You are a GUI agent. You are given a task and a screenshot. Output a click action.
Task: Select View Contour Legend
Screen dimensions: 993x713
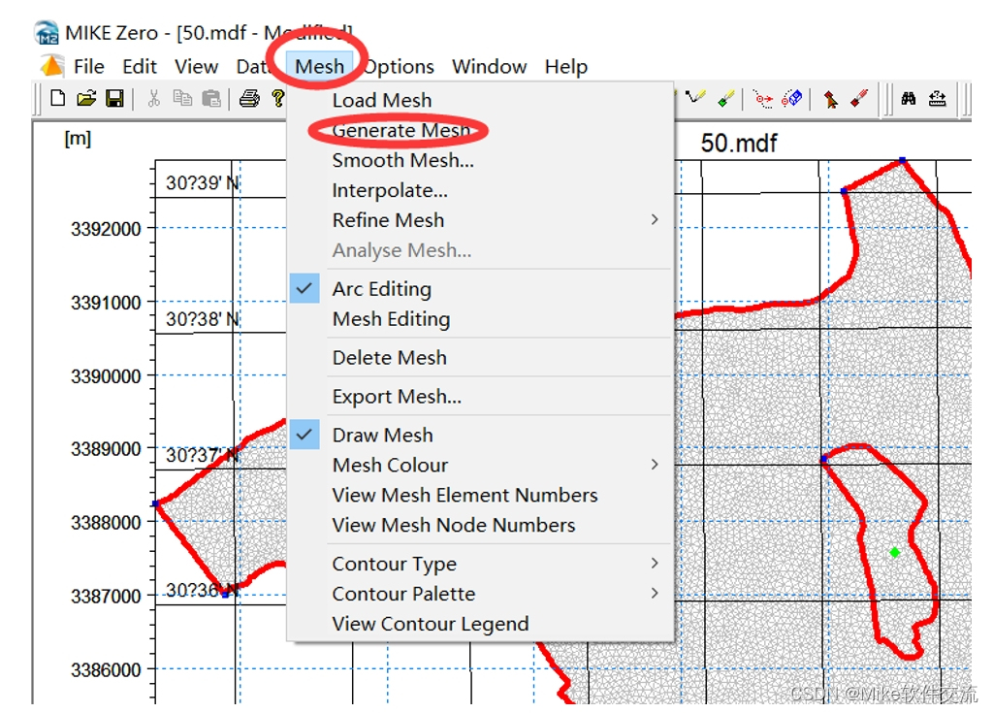pos(430,624)
